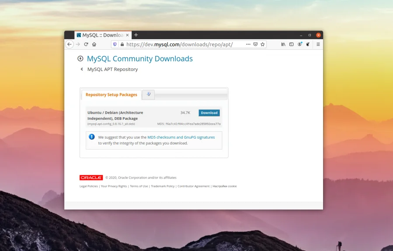The image size is (393, 251).
Task: Expand back via MySQL APT Repository chevron
Action: 82,69
